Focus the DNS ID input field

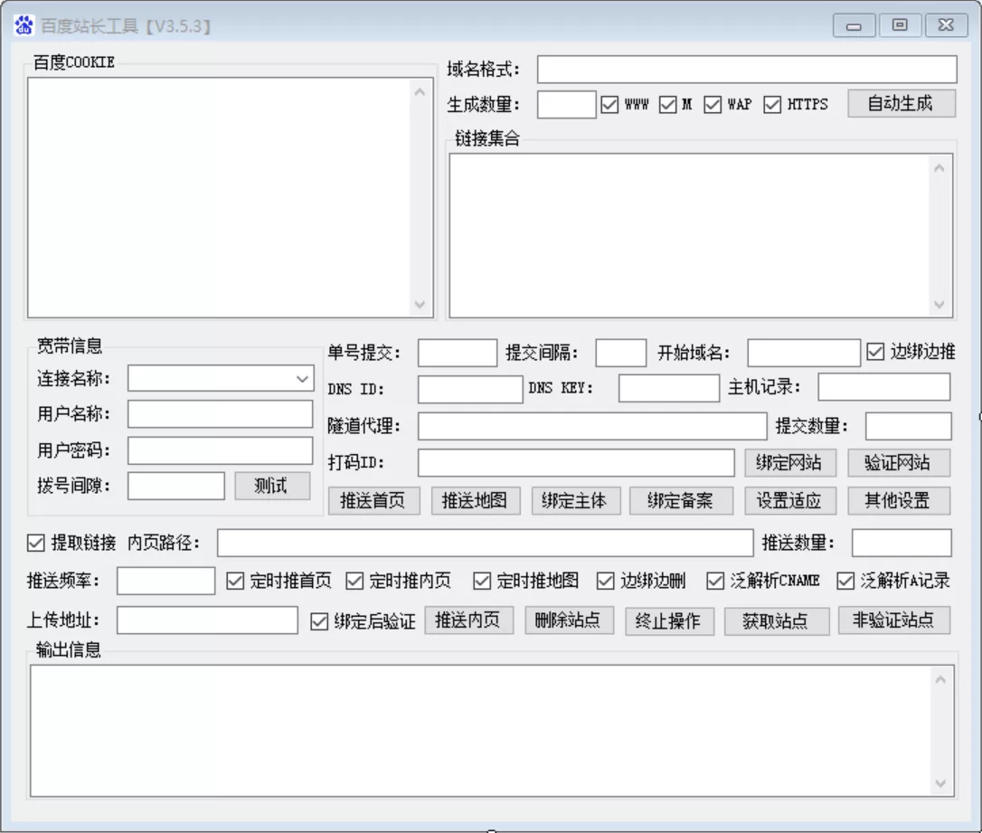pyautogui.click(x=469, y=389)
